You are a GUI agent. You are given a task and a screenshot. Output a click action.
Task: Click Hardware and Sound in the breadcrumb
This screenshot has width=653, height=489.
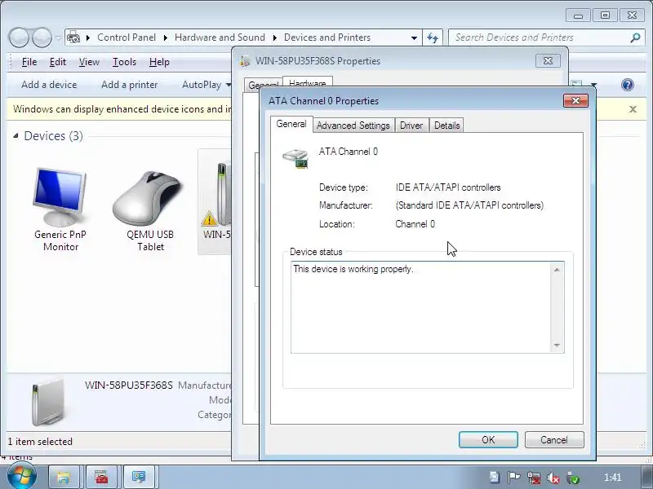coord(220,37)
